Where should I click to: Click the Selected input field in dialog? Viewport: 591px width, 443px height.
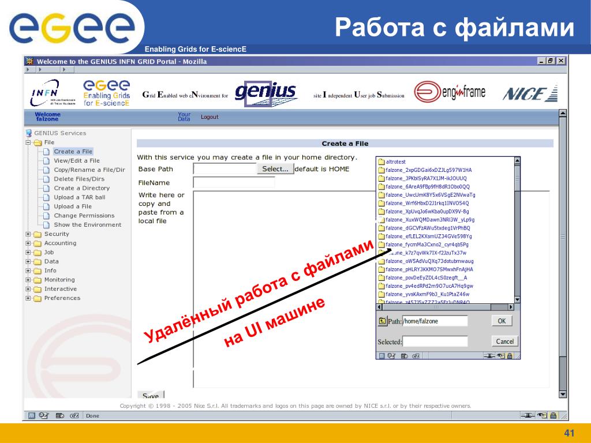[435, 341]
